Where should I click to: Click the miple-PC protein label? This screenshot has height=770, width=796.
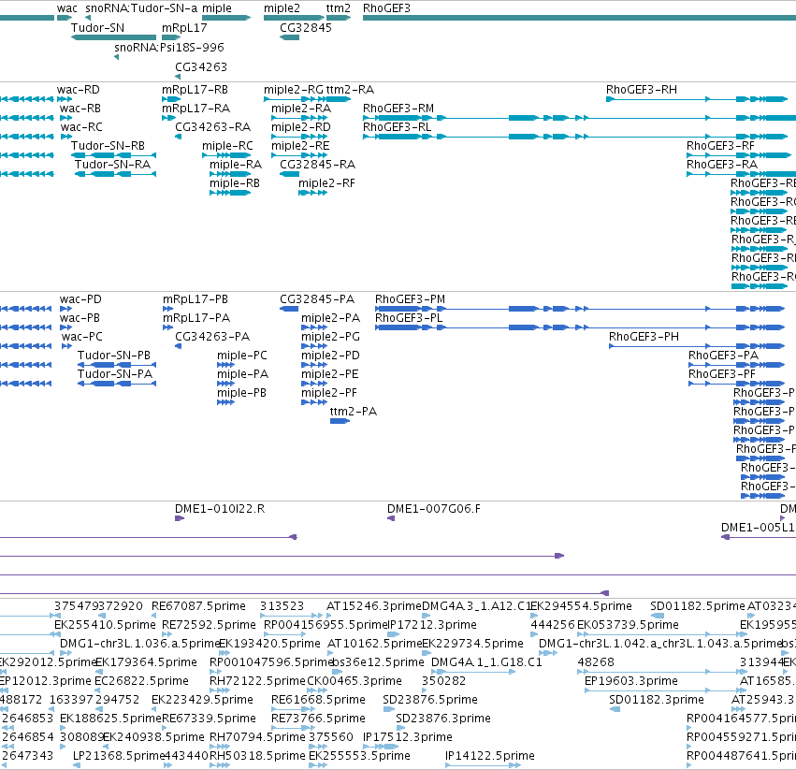[x=242, y=356]
